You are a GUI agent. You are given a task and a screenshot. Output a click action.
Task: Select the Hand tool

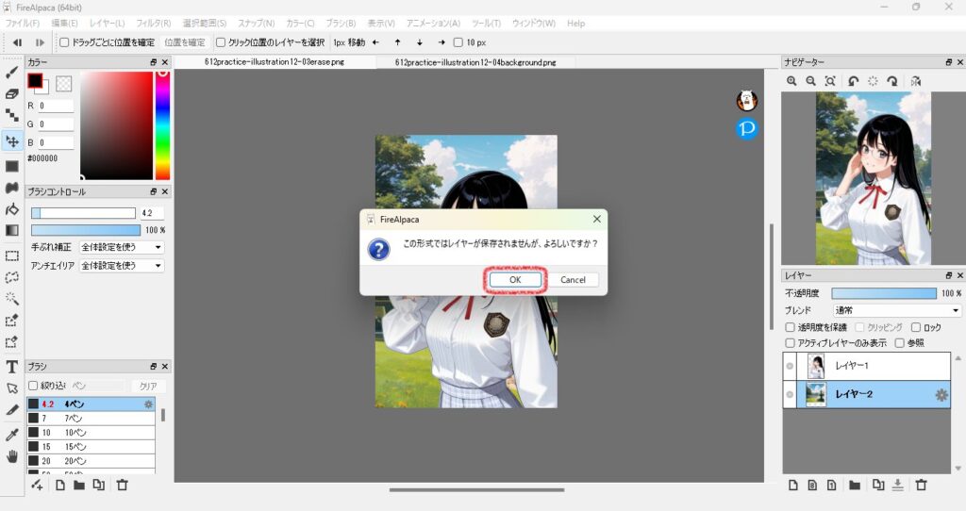pyautogui.click(x=12, y=456)
